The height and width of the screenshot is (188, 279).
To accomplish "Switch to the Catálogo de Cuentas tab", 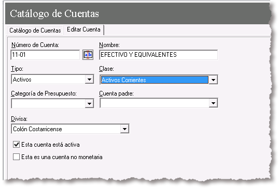I will tap(35, 30).
